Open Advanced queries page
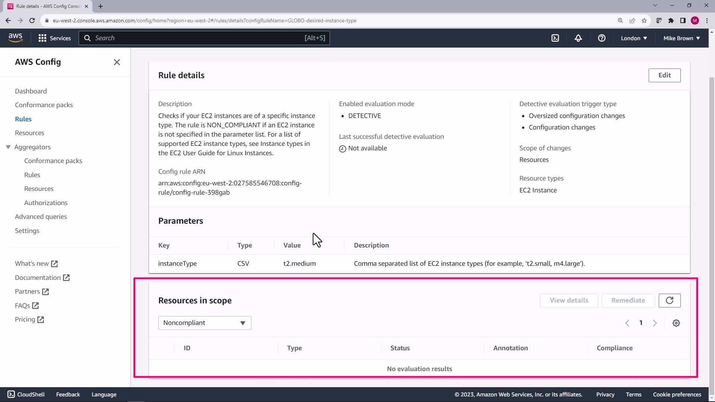 tap(41, 217)
